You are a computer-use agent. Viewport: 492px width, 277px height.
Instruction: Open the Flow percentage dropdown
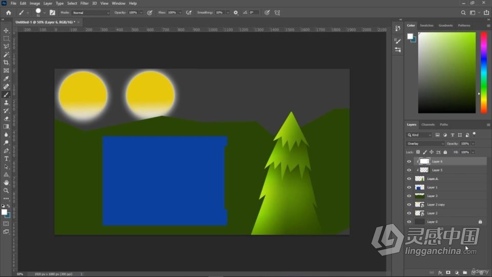coord(180,12)
